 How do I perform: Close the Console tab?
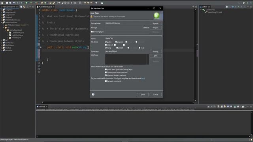47,106
